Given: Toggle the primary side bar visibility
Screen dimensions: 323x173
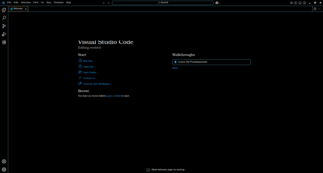Looking at the screenshot, I should pos(296,3).
